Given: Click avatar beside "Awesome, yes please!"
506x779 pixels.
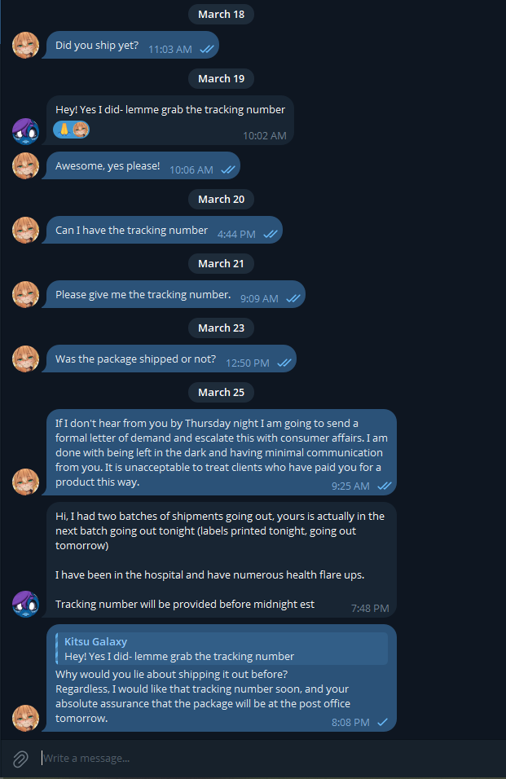Looking at the screenshot, I should click(25, 165).
